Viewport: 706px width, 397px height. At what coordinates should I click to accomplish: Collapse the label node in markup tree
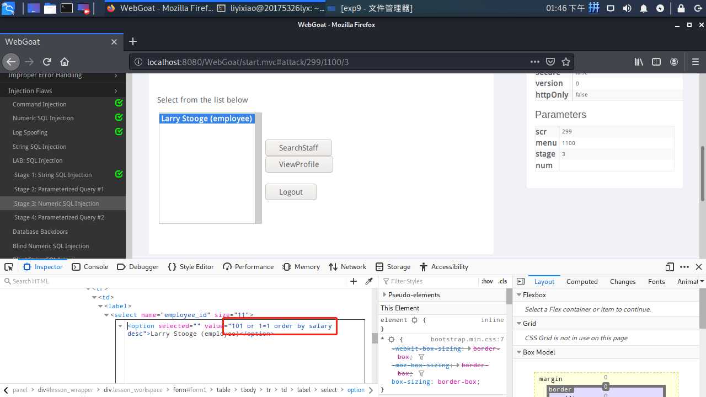100,306
